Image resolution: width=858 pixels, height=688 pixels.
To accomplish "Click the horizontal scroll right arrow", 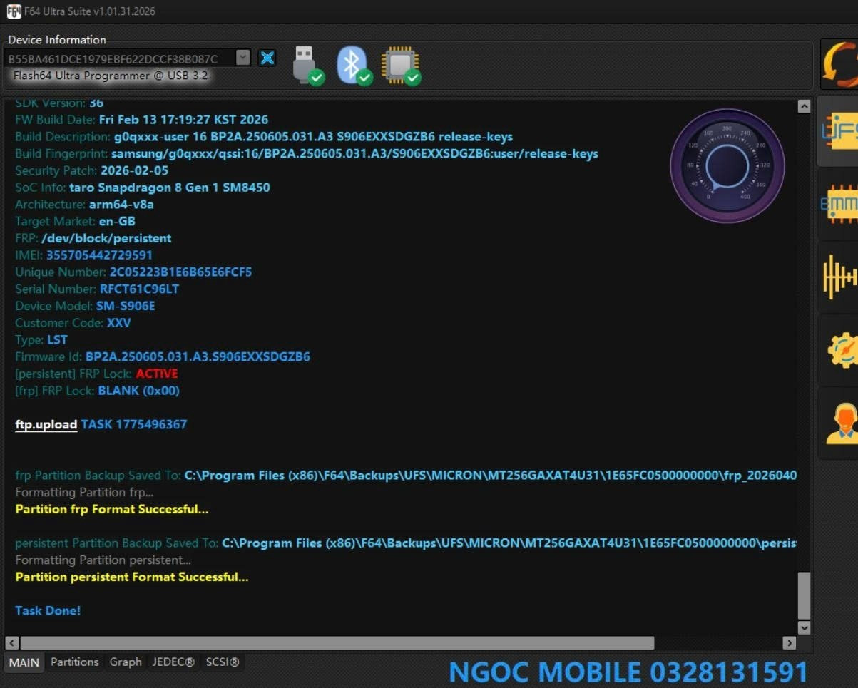I will [x=789, y=643].
